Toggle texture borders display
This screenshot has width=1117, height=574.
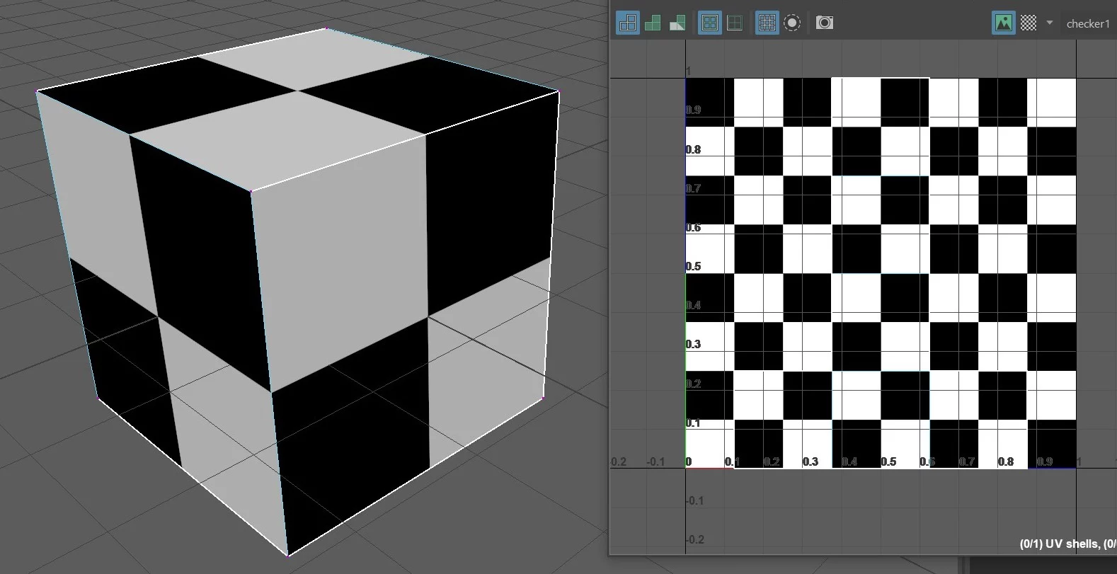point(710,23)
